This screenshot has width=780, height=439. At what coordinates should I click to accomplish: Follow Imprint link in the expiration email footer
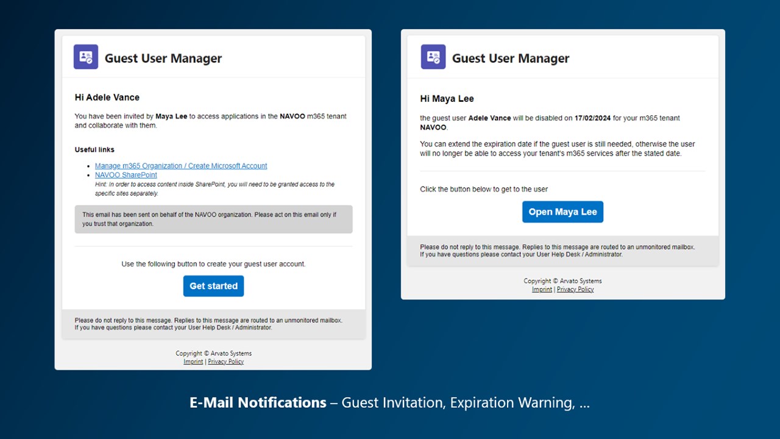[x=542, y=290]
